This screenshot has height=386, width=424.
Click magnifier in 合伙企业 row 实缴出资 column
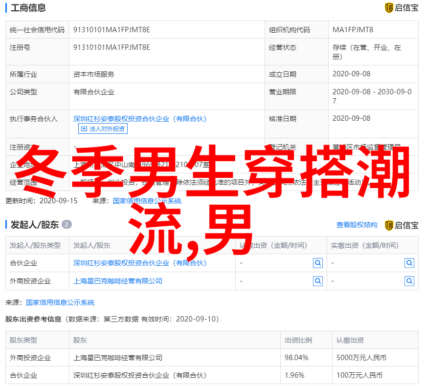pos(409,263)
